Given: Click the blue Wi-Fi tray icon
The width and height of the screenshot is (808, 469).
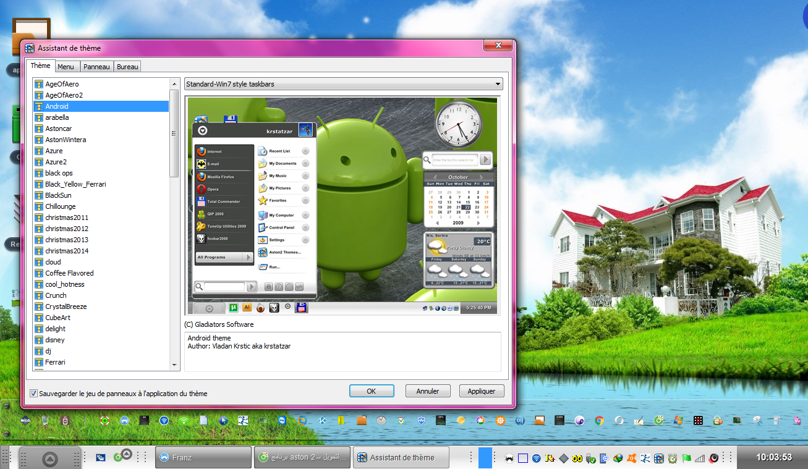Looking at the screenshot, I should click(537, 458).
